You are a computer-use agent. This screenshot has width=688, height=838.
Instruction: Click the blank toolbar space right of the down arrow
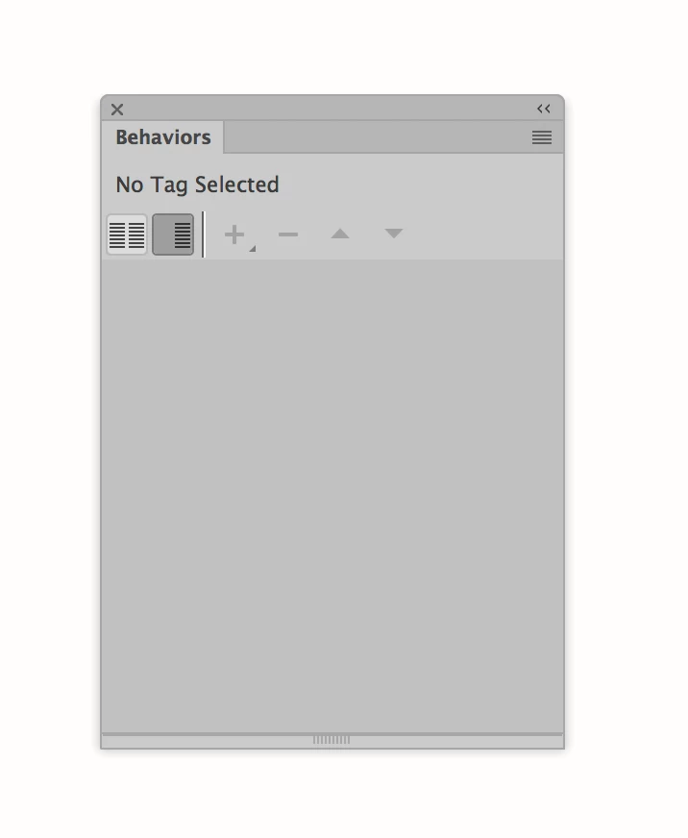coord(483,234)
